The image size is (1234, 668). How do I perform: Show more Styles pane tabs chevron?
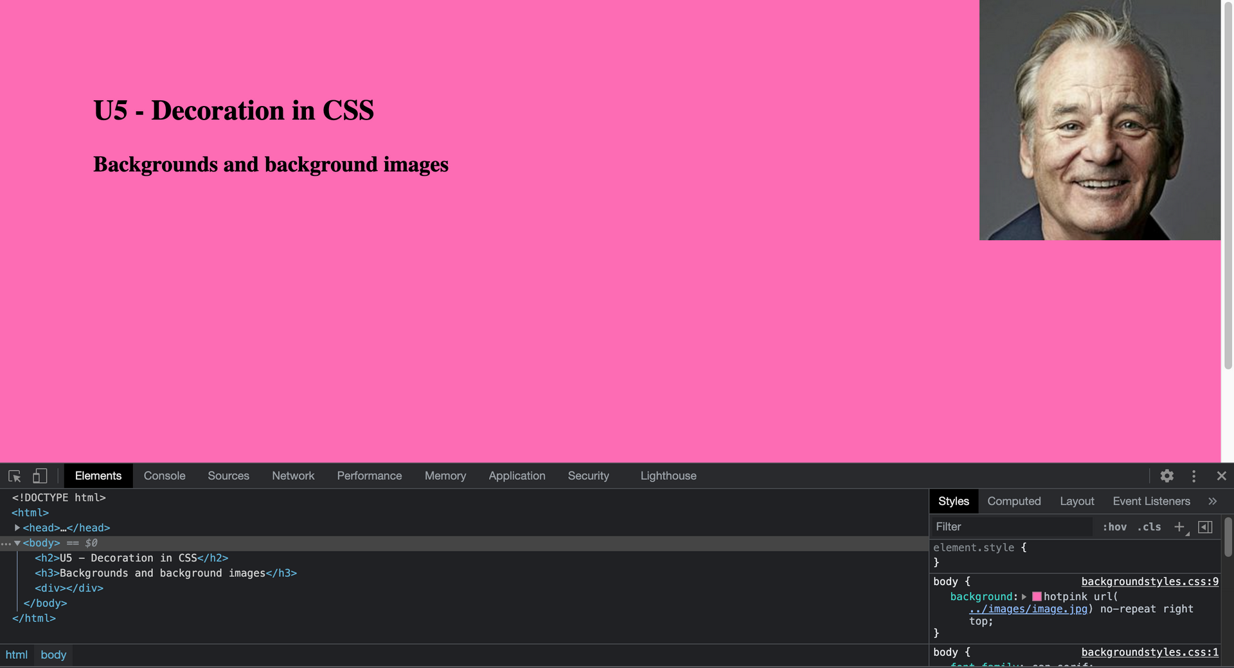pyautogui.click(x=1212, y=501)
